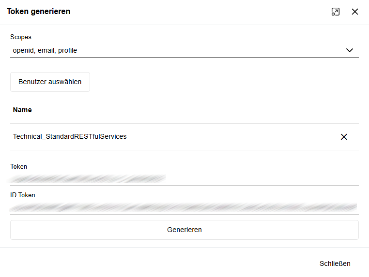Click the blurred Token value text
The image size is (369, 277).
point(87,179)
